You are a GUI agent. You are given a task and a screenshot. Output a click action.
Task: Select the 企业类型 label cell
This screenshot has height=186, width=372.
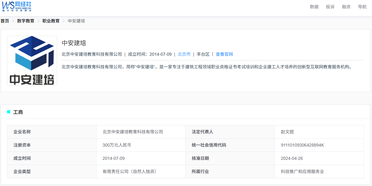(x=52, y=172)
